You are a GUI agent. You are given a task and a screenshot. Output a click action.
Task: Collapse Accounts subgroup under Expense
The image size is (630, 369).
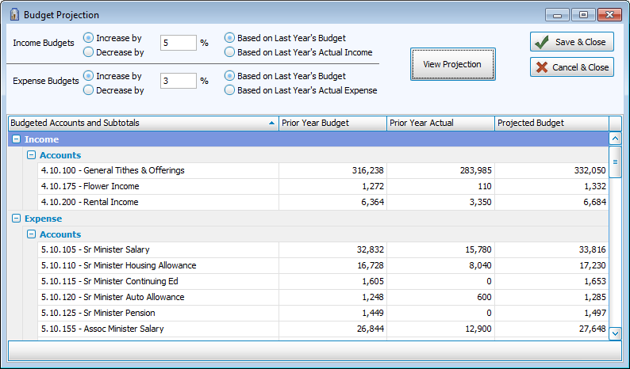point(32,234)
